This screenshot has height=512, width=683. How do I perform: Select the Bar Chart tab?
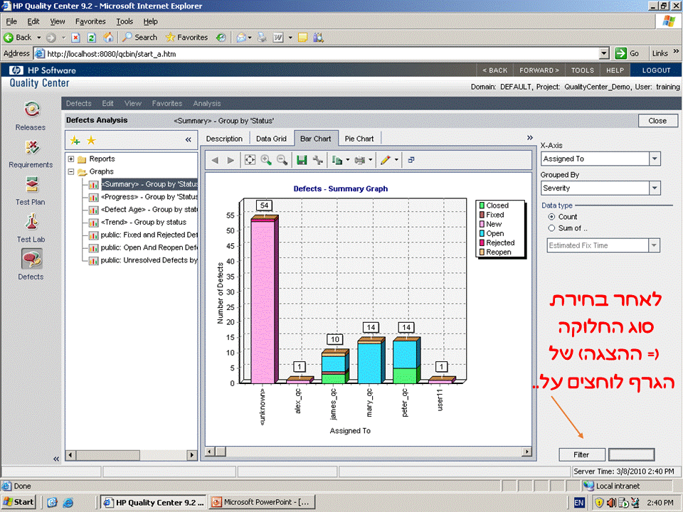(316, 139)
